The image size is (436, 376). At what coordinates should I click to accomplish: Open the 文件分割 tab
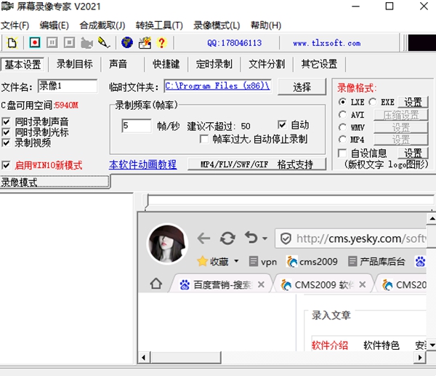coord(267,64)
